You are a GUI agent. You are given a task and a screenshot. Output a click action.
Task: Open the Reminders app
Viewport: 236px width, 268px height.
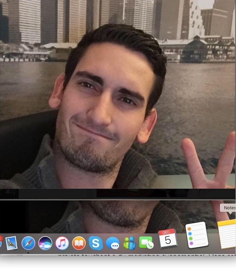197,236
